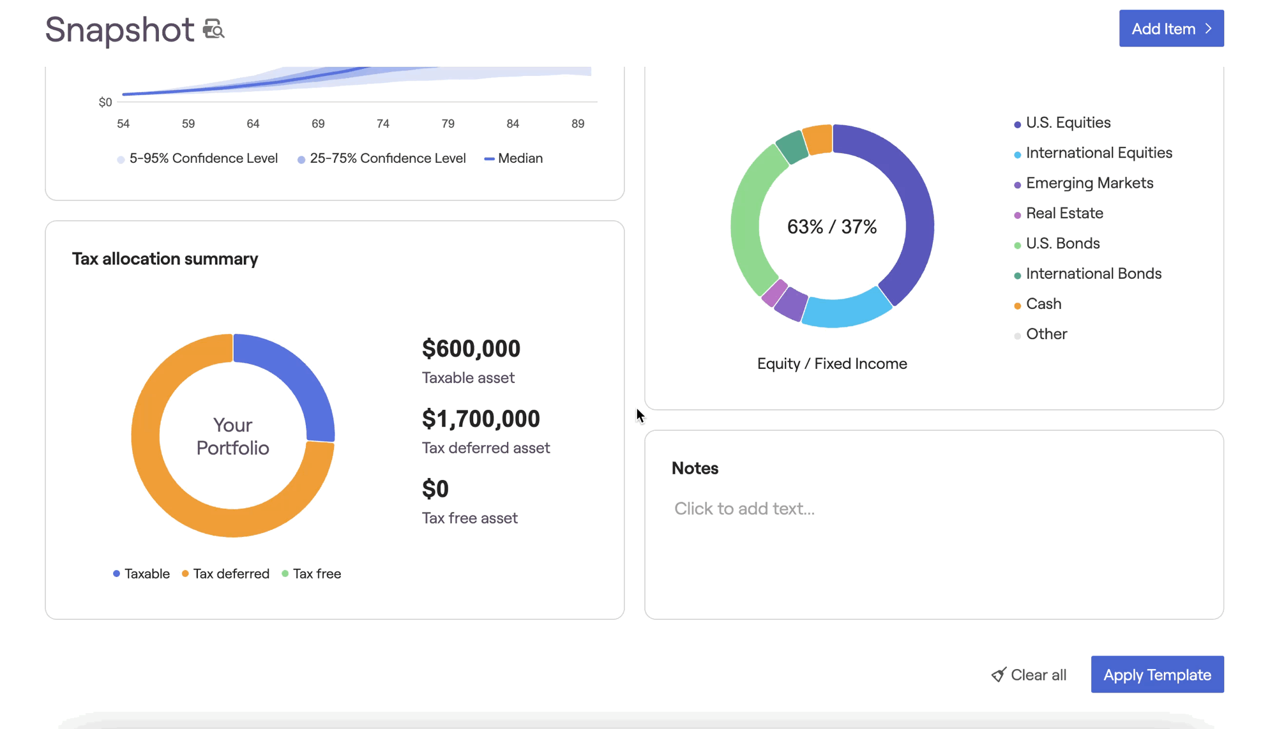Toggle the Other legend entry
The height and width of the screenshot is (729, 1277).
[x=1046, y=334]
